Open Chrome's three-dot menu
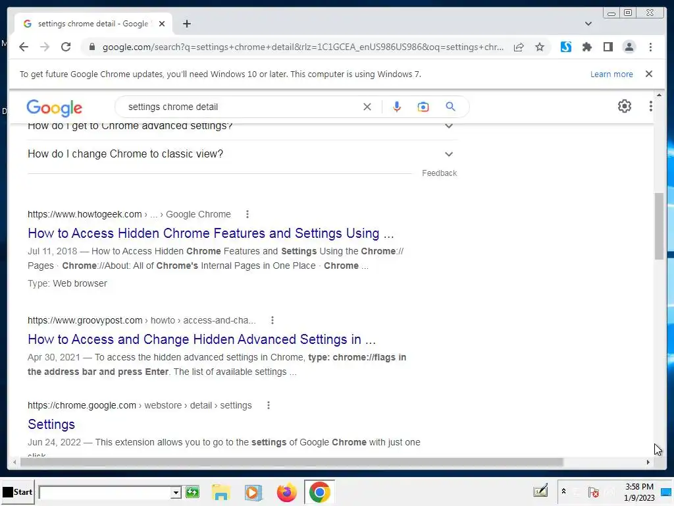Viewport: 674px width, 506px height. (x=650, y=47)
